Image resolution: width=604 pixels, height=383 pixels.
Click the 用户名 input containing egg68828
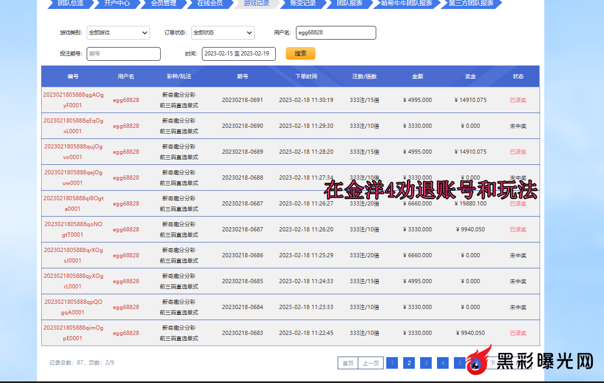click(x=336, y=33)
